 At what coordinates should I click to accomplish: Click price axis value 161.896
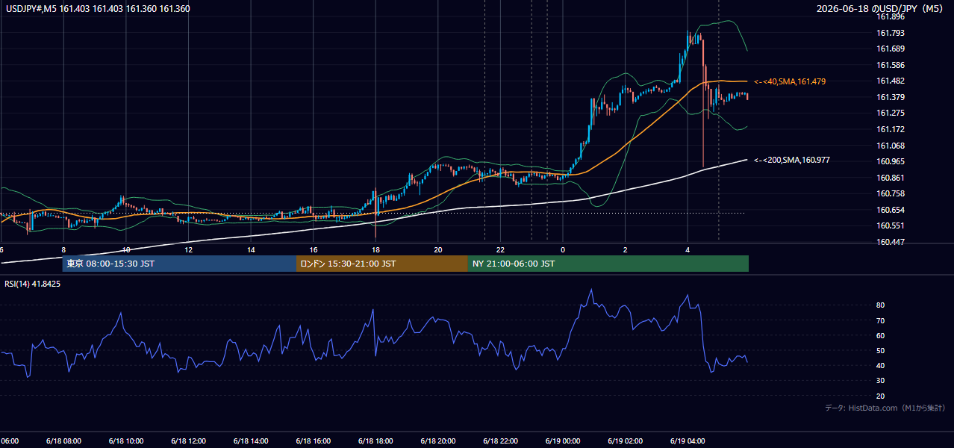890,16
